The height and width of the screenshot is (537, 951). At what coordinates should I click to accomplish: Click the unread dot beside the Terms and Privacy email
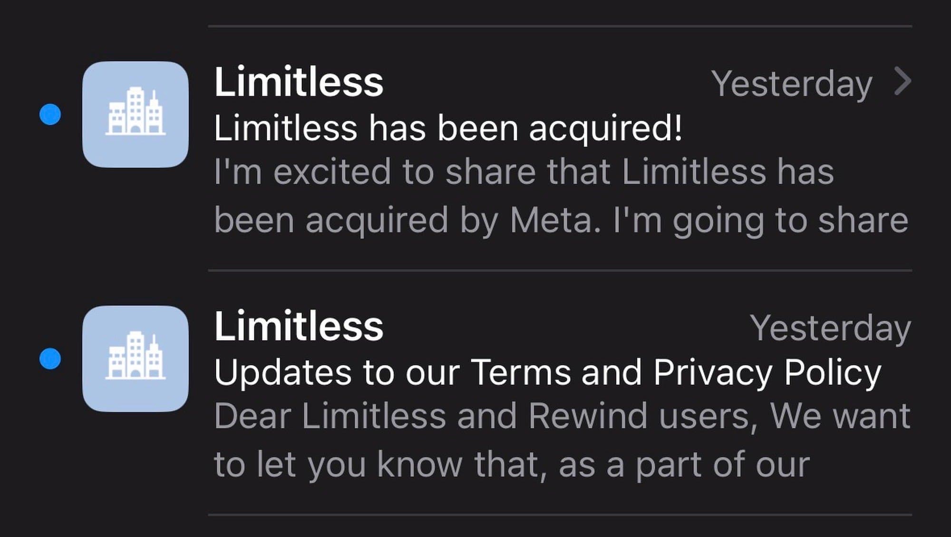click(x=50, y=359)
